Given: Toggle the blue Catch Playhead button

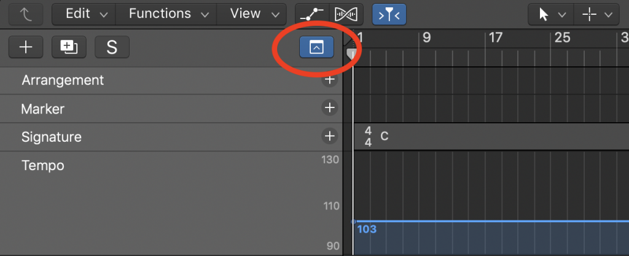Looking at the screenshot, I should pyautogui.click(x=389, y=15).
